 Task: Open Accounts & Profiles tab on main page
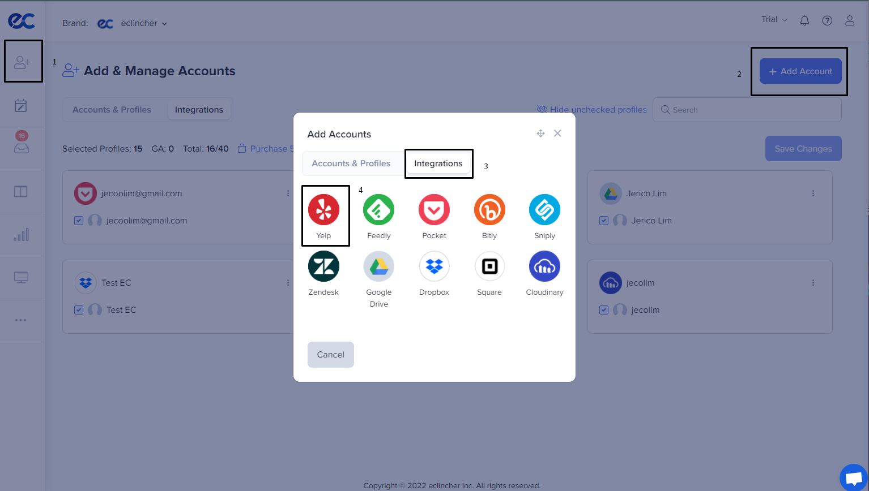(112, 110)
